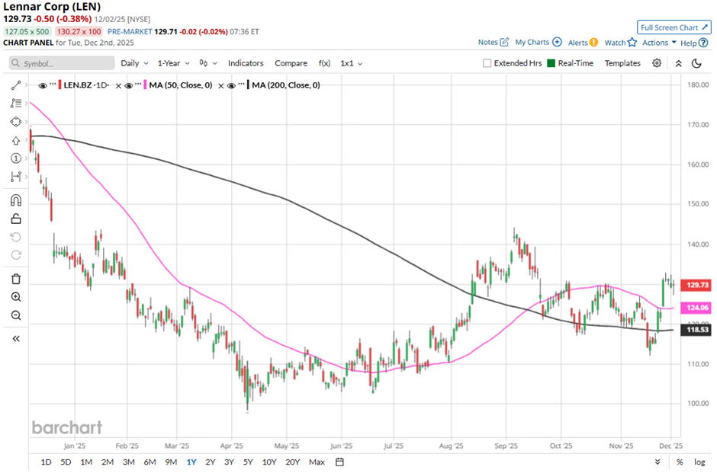Click the 118.53 MA value label
The height and width of the screenshot is (473, 717).
click(x=696, y=330)
